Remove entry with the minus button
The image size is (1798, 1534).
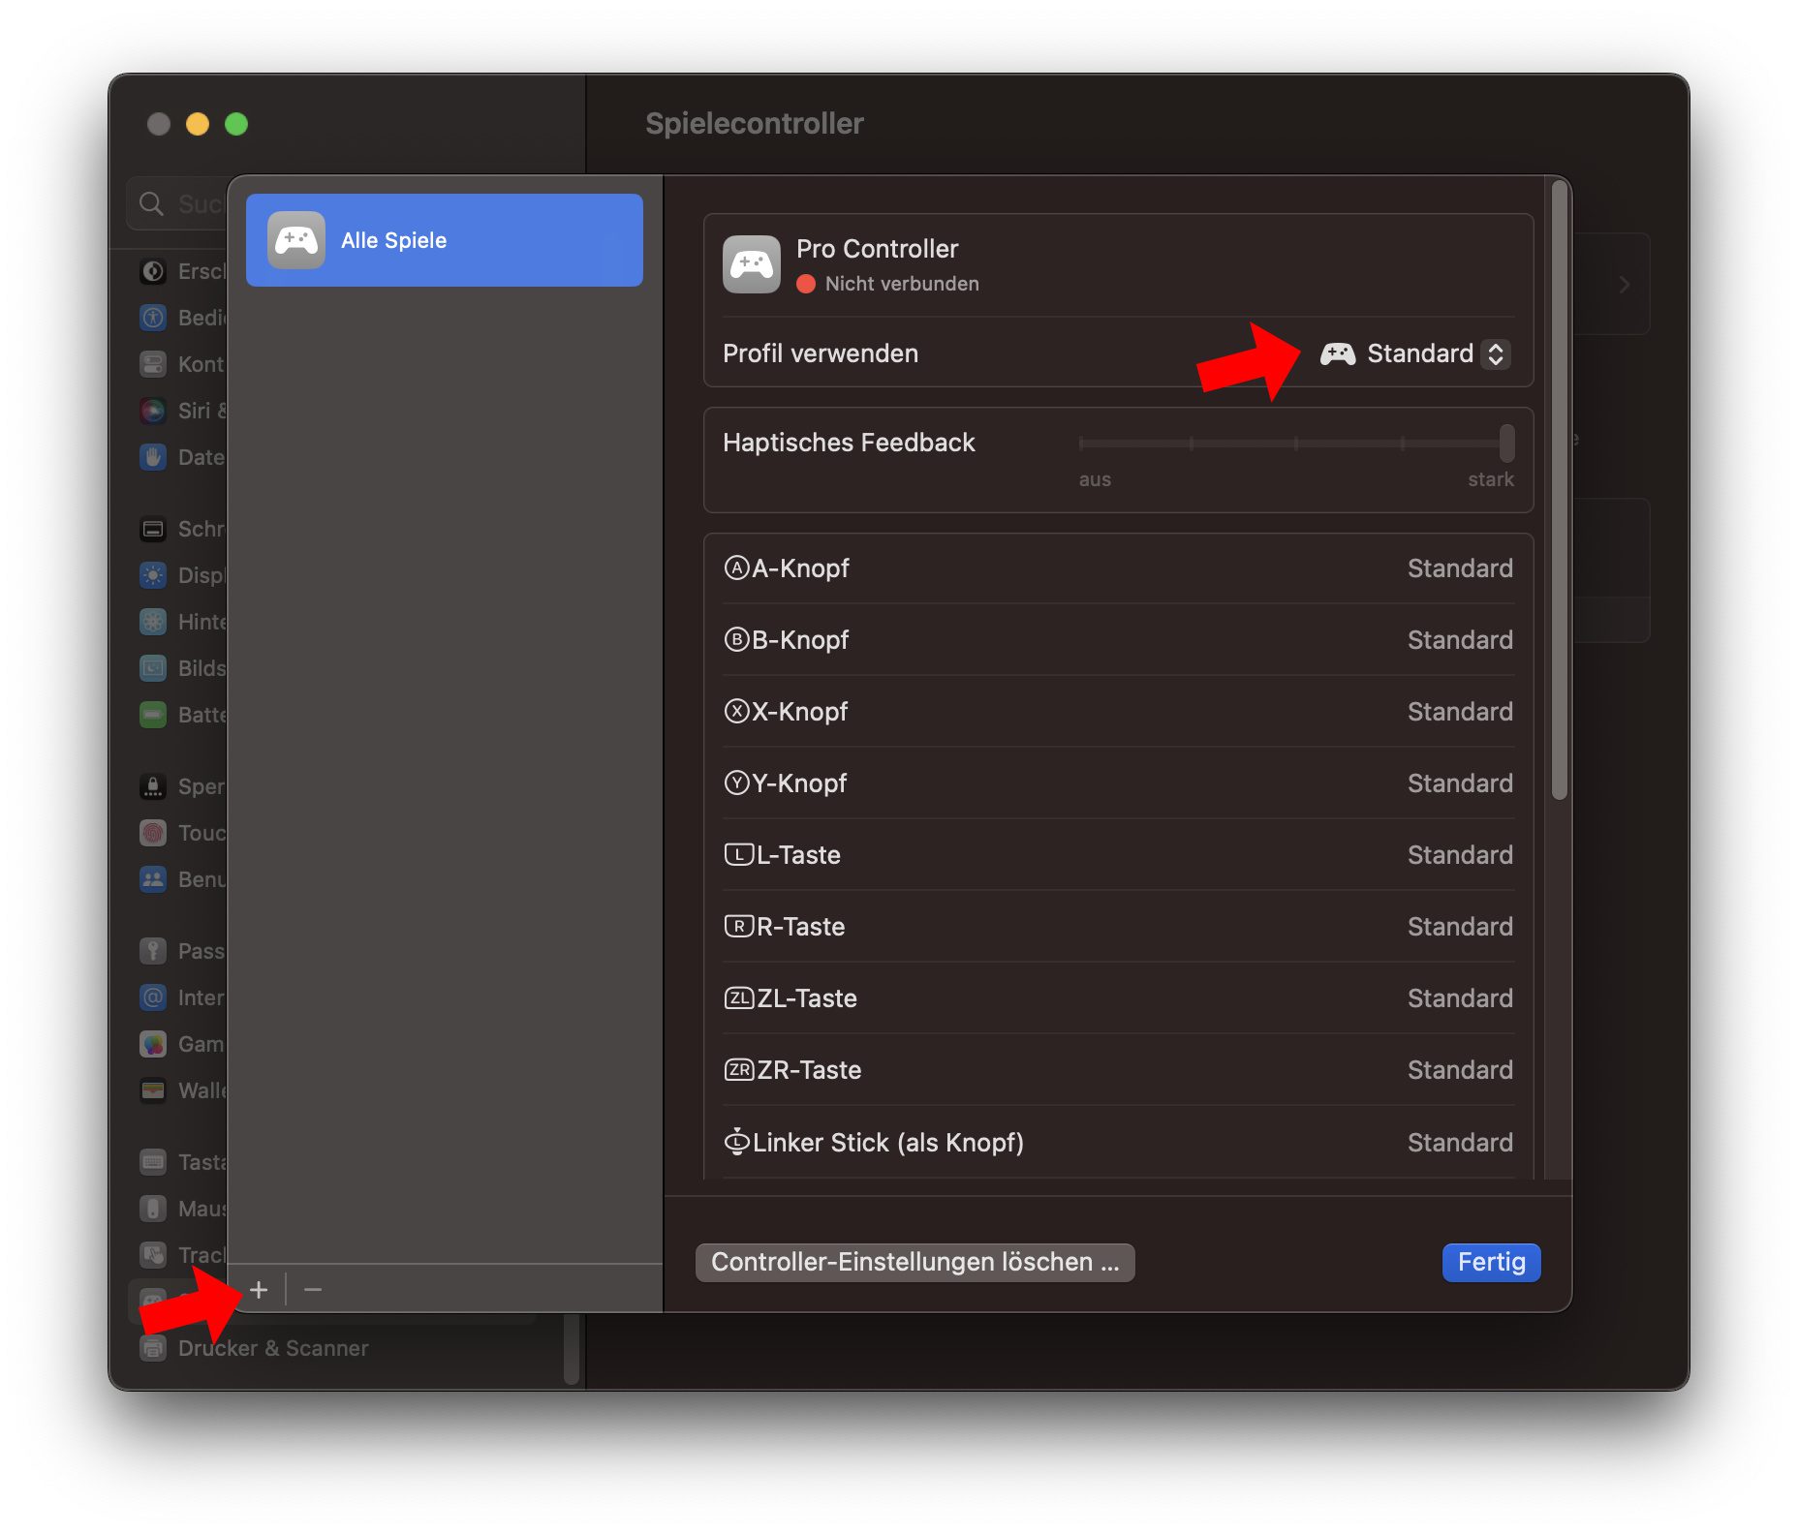tap(312, 1290)
